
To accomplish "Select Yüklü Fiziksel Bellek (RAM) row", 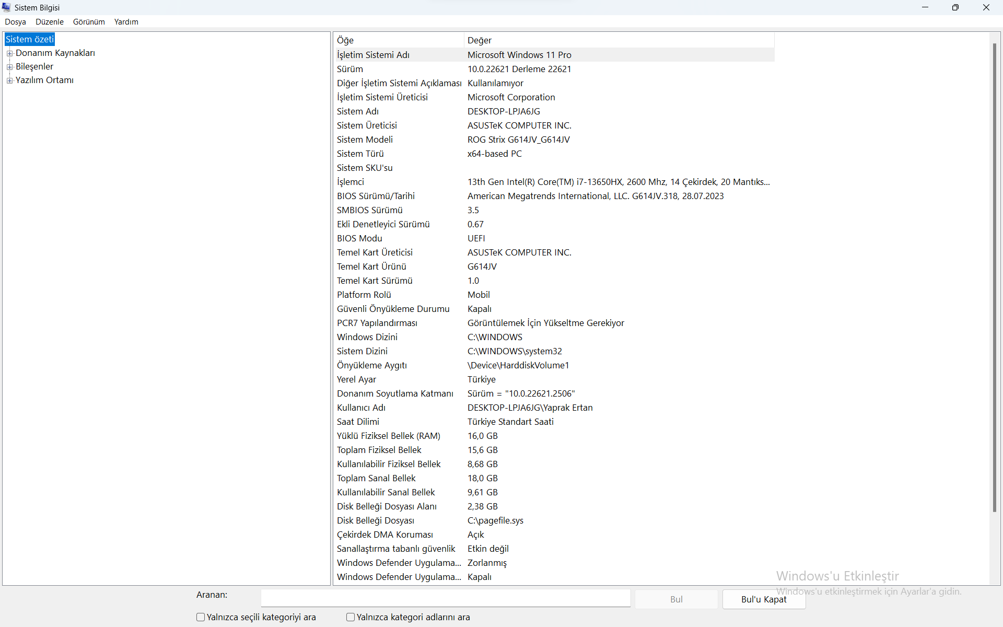I will tap(554, 436).
